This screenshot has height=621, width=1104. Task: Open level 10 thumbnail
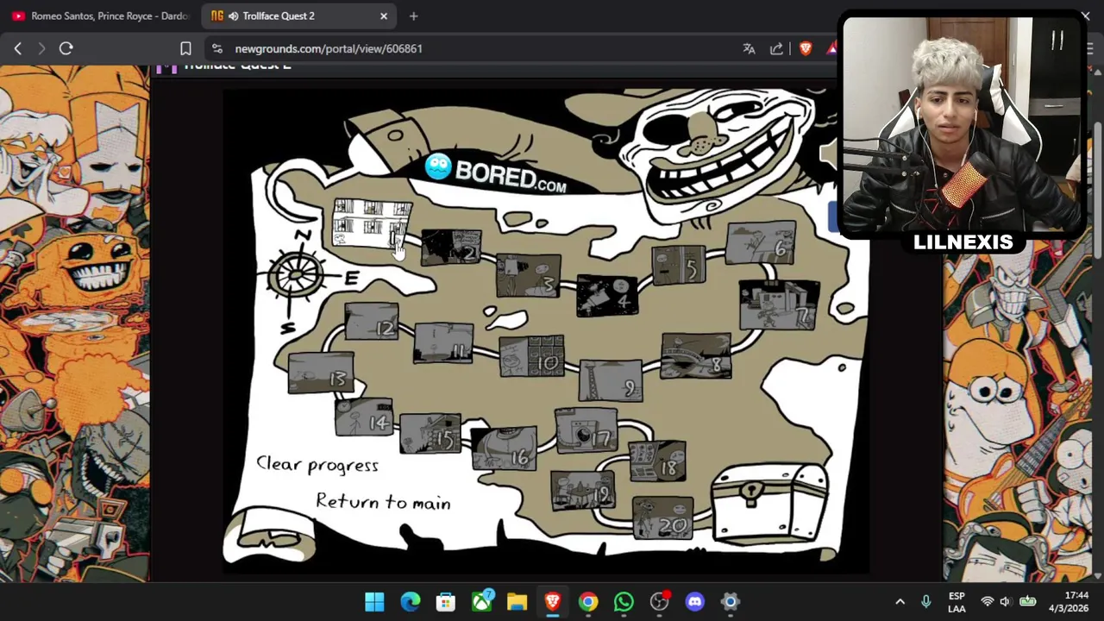532,355
